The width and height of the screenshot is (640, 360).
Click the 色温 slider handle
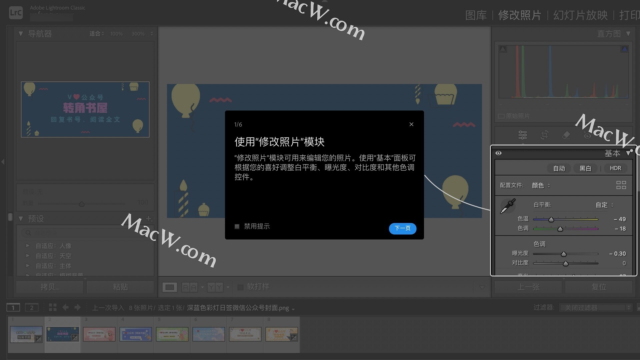coord(551,219)
